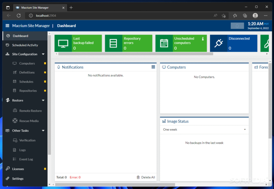Collapse the Other Tasks section
This screenshot has width=274, height=189.
coord(43,131)
